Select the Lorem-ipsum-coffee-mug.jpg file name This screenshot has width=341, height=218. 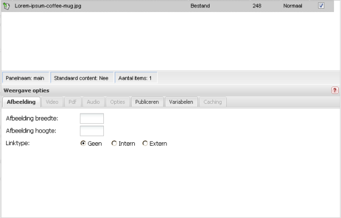point(48,6)
